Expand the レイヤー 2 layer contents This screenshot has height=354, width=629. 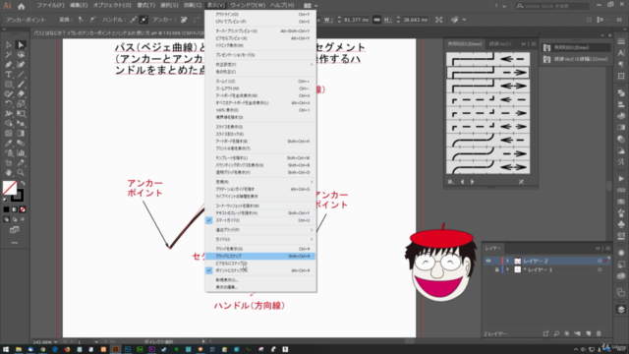click(x=507, y=261)
